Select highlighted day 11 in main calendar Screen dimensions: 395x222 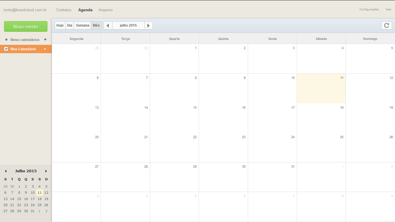coord(321,88)
